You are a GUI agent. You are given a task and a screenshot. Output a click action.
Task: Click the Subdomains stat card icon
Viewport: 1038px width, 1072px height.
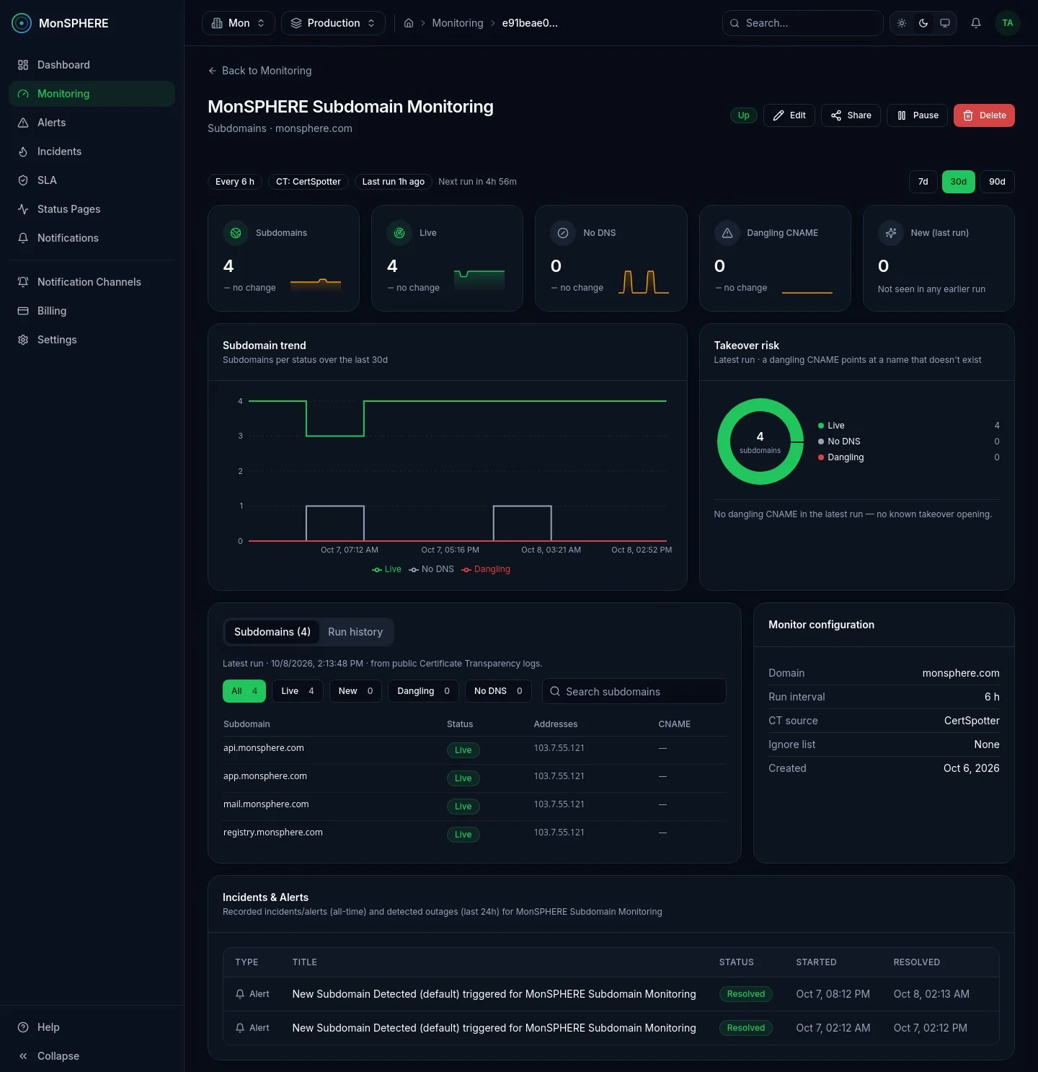point(236,233)
